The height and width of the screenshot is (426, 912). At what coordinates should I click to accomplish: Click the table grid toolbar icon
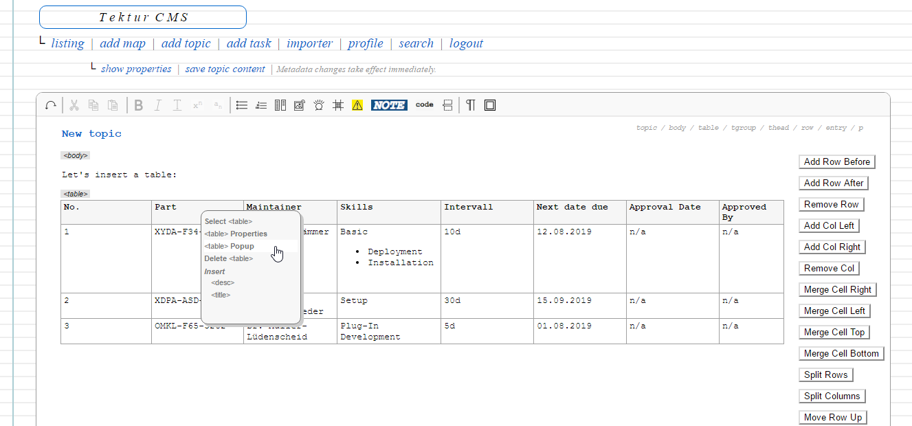[337, 105]
